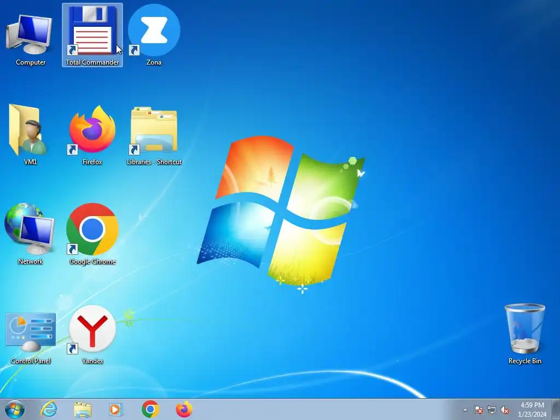Click the 'Libraries - Shortcut' label text
Viewport: 560px width, 420px height.
(x=154, y=162)
